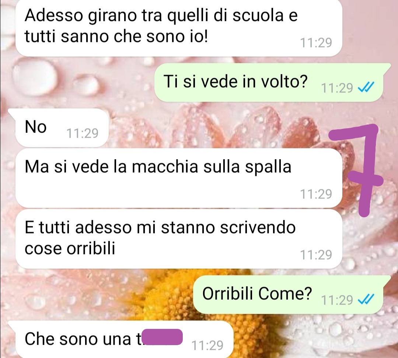Tap the timestamp beside 'Orribili Come?'

[337, 300]
